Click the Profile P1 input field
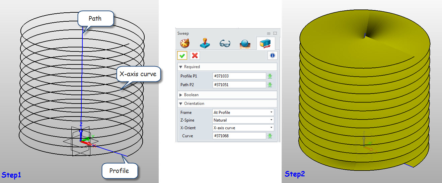 (239, 76)
